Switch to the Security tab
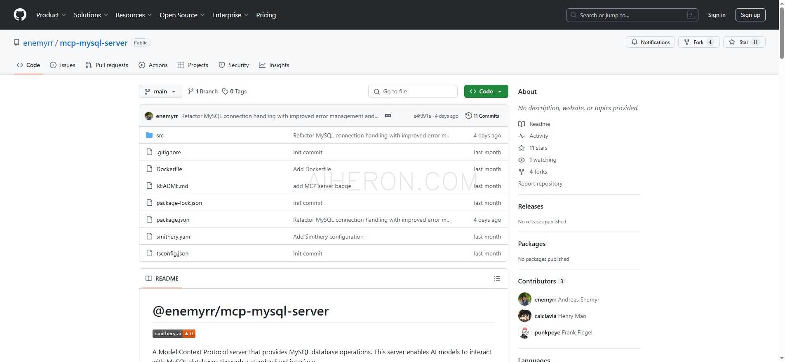The image size is (785, 362). tap(234, 65)
